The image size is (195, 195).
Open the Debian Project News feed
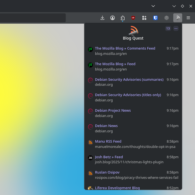coord(113,111)
